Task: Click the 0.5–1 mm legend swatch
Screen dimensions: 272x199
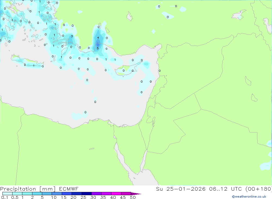Action: (17, 194)
